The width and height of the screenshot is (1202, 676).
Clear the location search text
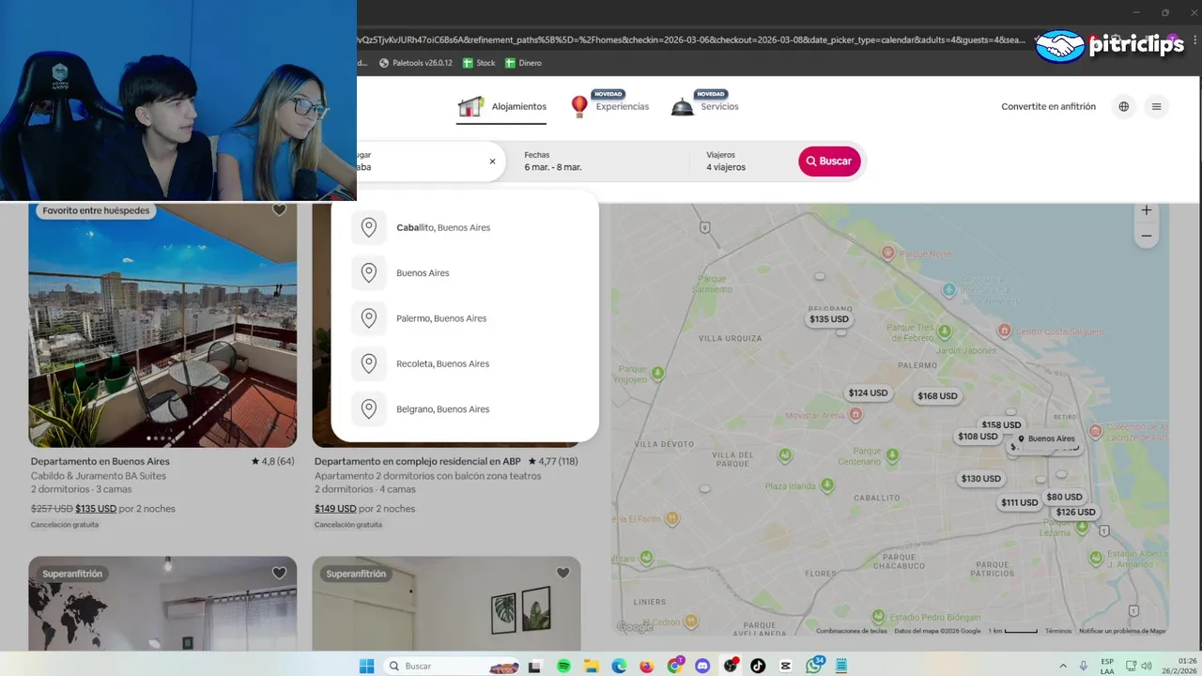(492, 161)
